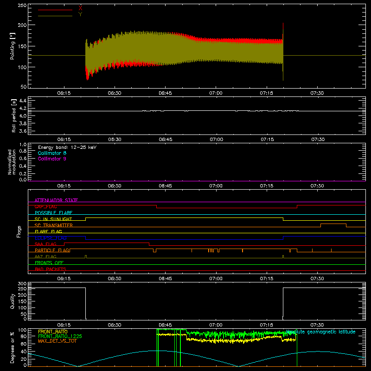Click the cyan "Collimator 8" legend label
371x371 pixels.
click(52, 153)
